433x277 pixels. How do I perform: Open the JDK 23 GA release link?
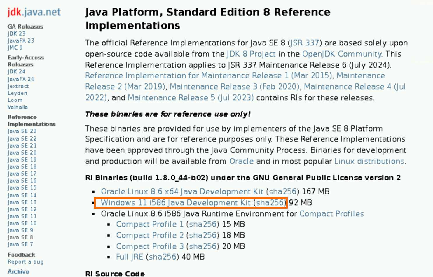[x=16, y=34]
